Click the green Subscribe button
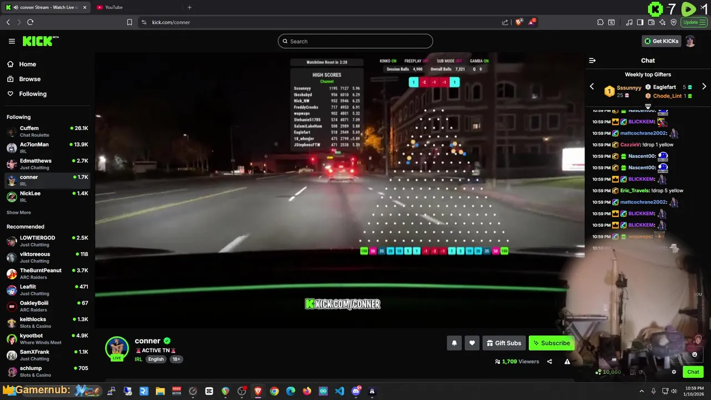Screen dimensions: 711x400 click(552, 343)
